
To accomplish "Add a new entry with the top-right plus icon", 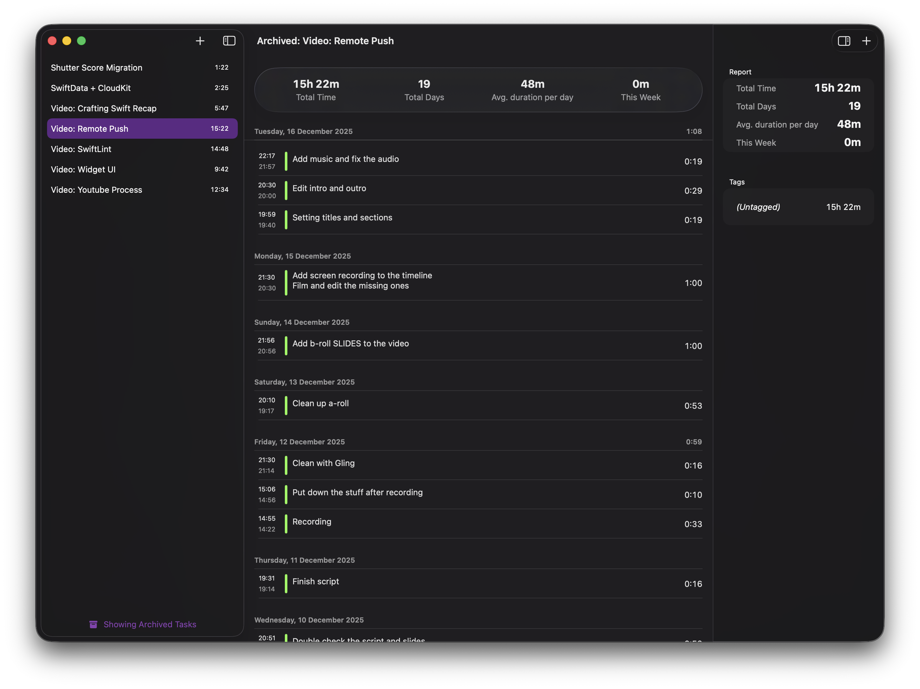I will click(867, 41).
